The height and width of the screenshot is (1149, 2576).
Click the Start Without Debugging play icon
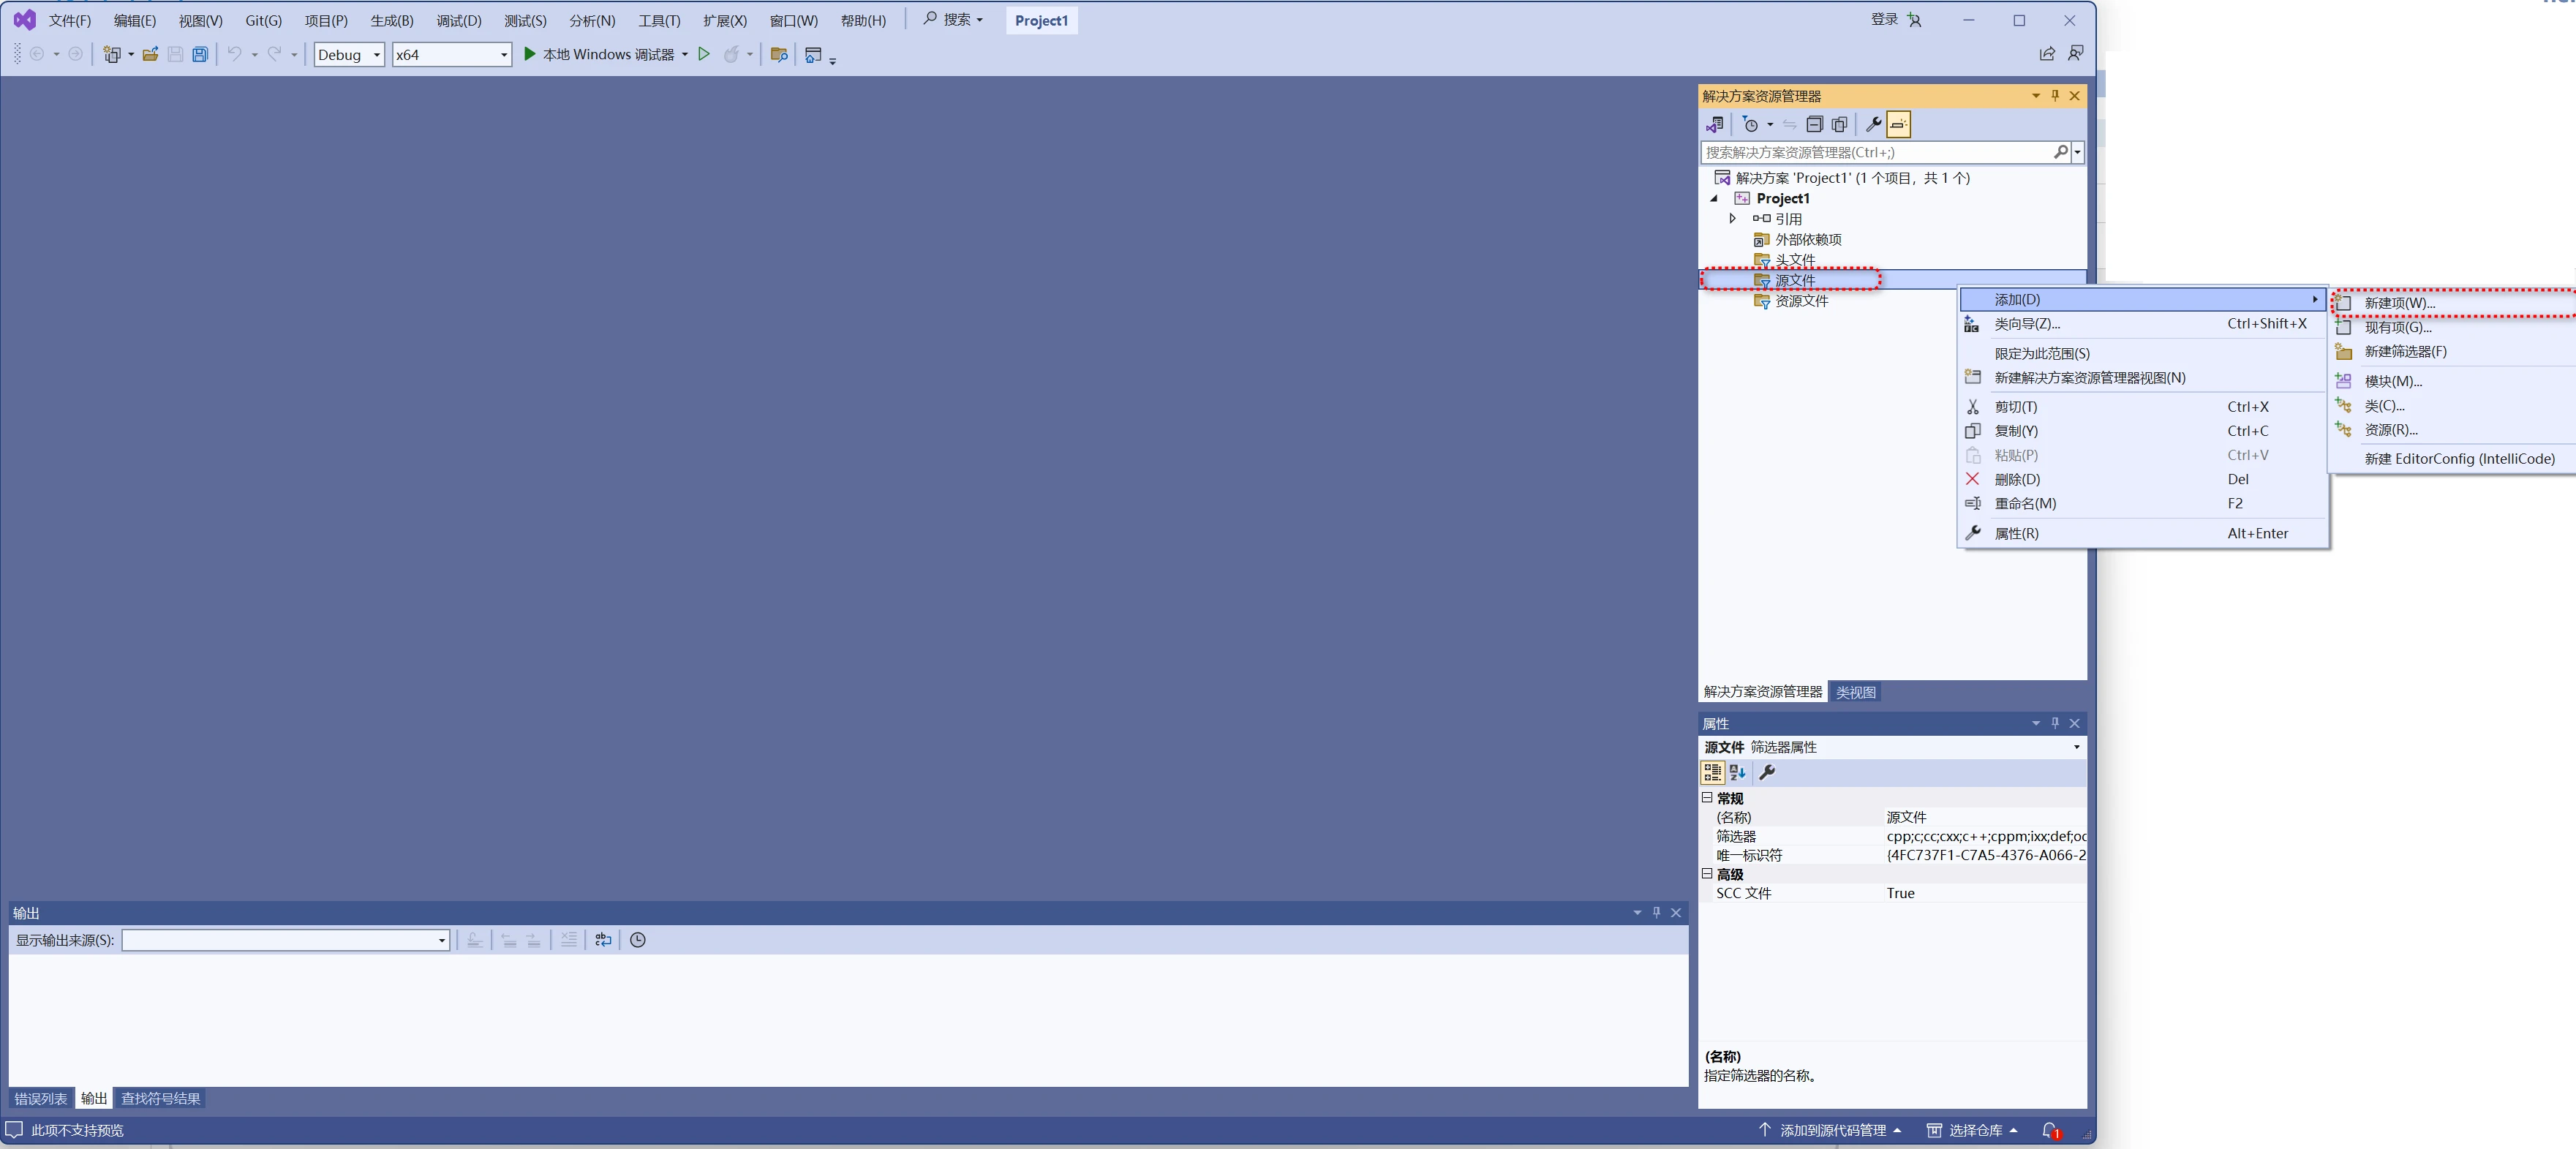[x=704, y=55]
